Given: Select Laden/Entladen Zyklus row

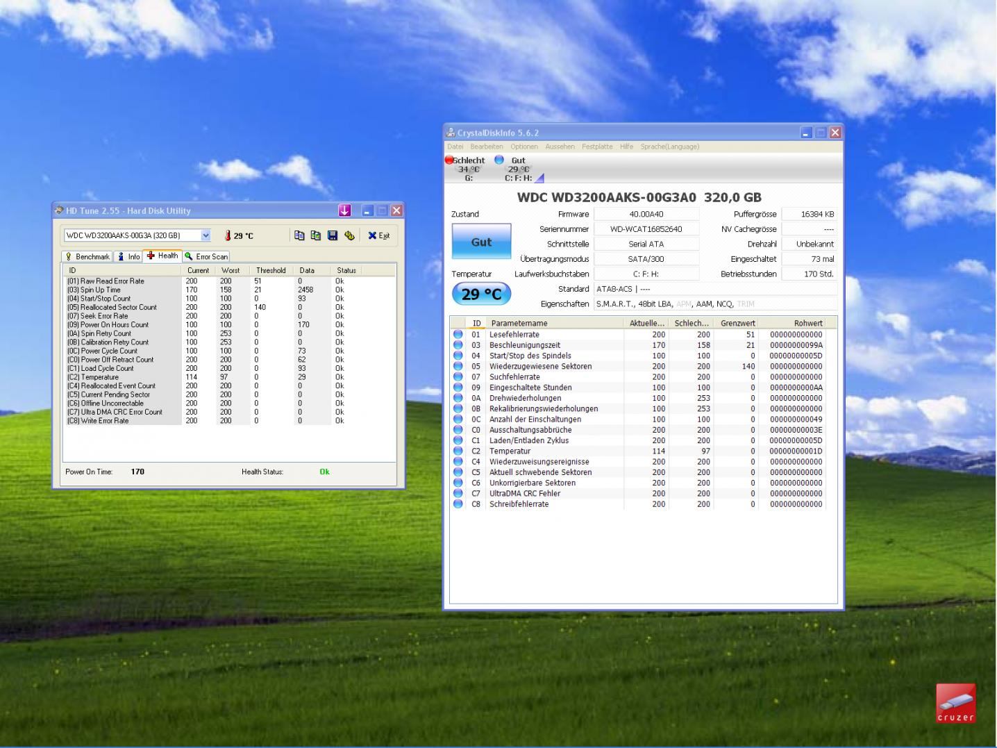Looking at the screenshot, I should pyautogui.click(x=639, y=440).
